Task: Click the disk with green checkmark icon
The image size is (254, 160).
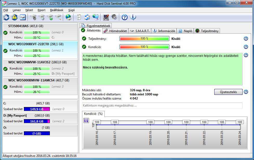Action: click(50, 17)
